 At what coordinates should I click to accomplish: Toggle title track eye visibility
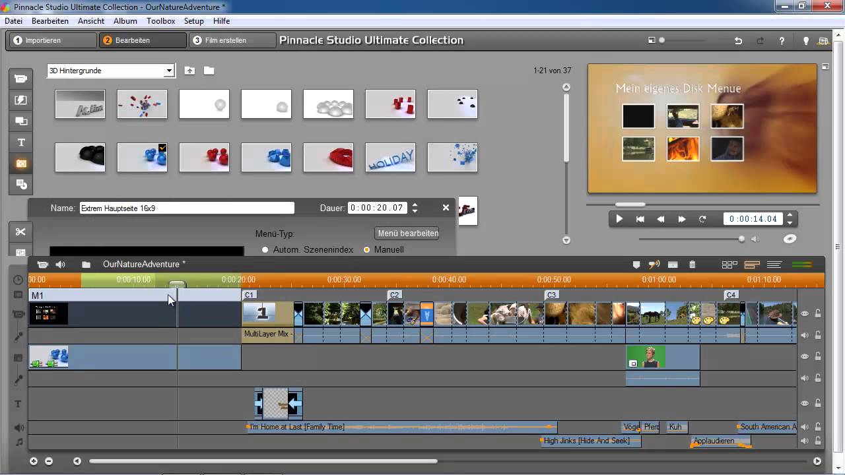805,403
